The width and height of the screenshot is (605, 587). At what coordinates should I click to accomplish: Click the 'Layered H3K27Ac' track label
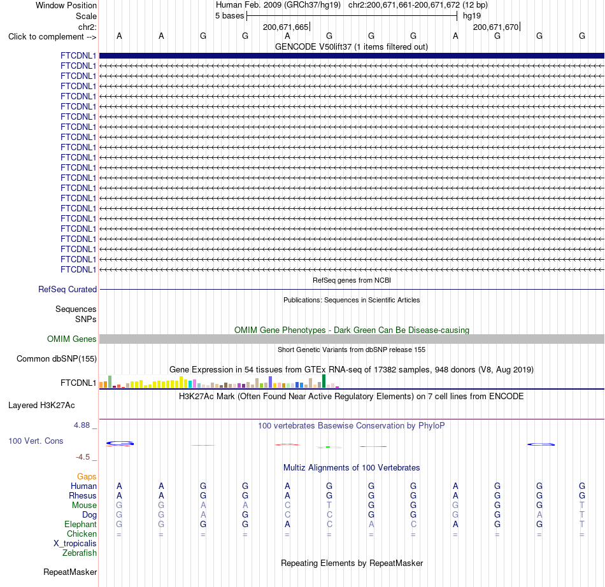[x=41, y=406]
